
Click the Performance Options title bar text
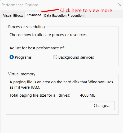click(20, 5)
